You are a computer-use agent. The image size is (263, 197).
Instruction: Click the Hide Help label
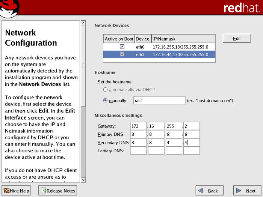tap(19, 191)
